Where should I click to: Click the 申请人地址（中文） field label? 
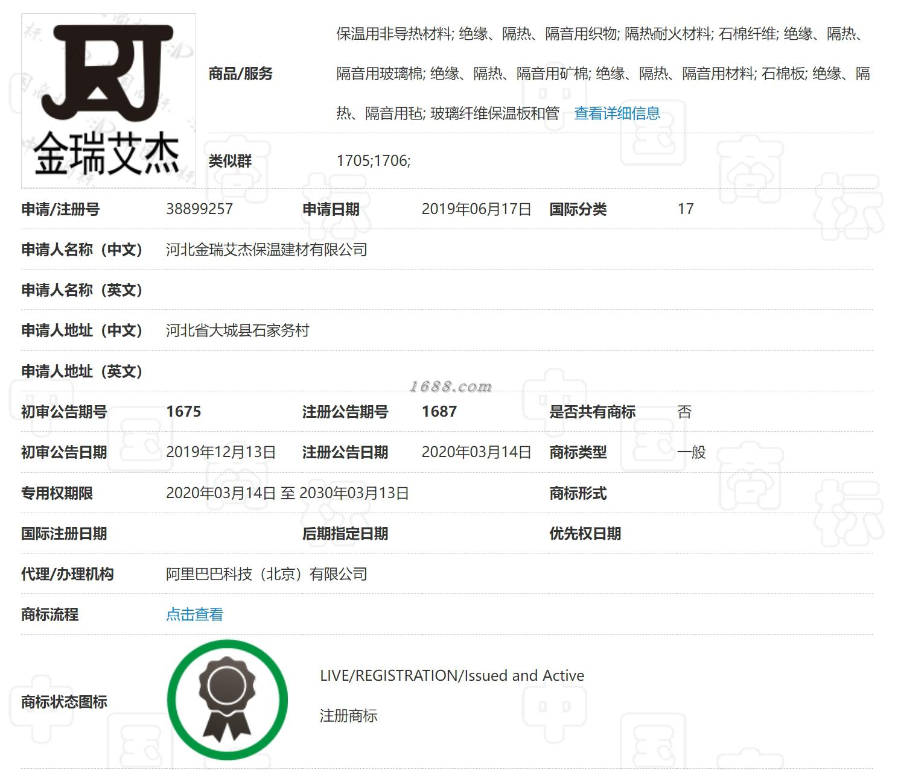82,330
